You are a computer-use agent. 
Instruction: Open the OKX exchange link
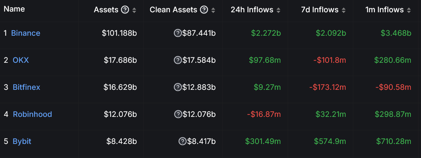coord(21,60)
